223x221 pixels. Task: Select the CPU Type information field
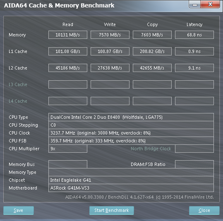click(x=131, y=117)
